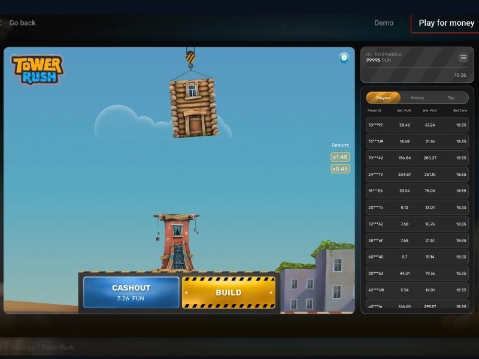Click the provably fair shield icon
Viewport: 479px width, 359px height.
344,58
